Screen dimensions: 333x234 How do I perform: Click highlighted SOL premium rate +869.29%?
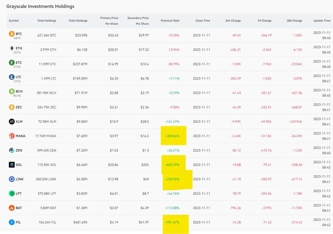pyautogui.click(x=172, y=165)
